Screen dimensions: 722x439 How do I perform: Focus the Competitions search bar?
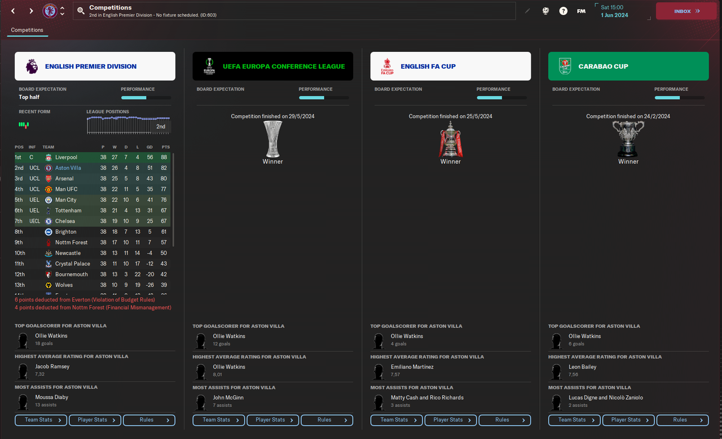click(294, 11)
